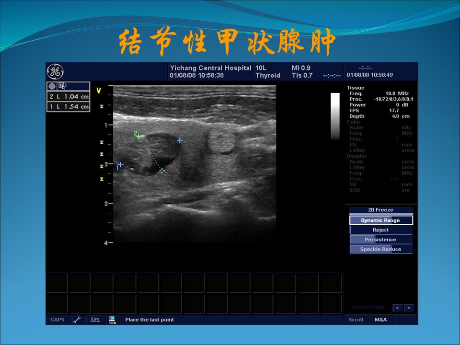Click the yellow V probe orientation marker

[99, 91]
